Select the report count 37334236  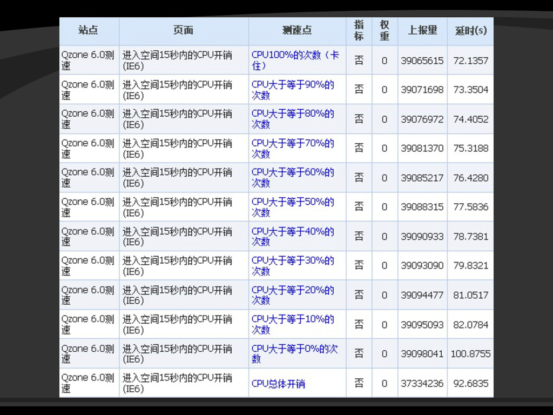tap(422, 383)
